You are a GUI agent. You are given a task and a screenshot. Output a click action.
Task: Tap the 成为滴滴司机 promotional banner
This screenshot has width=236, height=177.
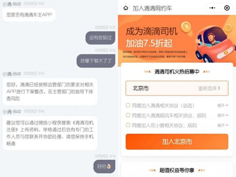click(x=177, y=41)
